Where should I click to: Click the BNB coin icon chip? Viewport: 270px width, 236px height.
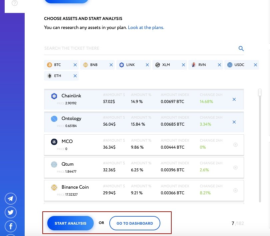tap(86, 65)
